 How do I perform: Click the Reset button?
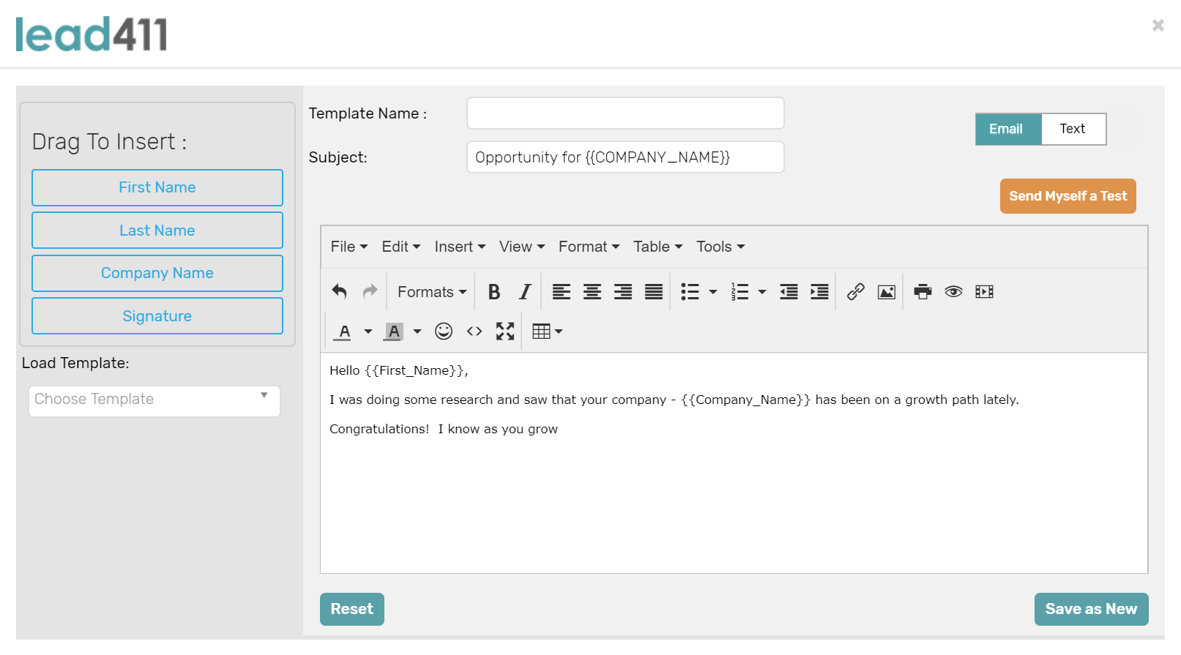(x=352, y=609)
